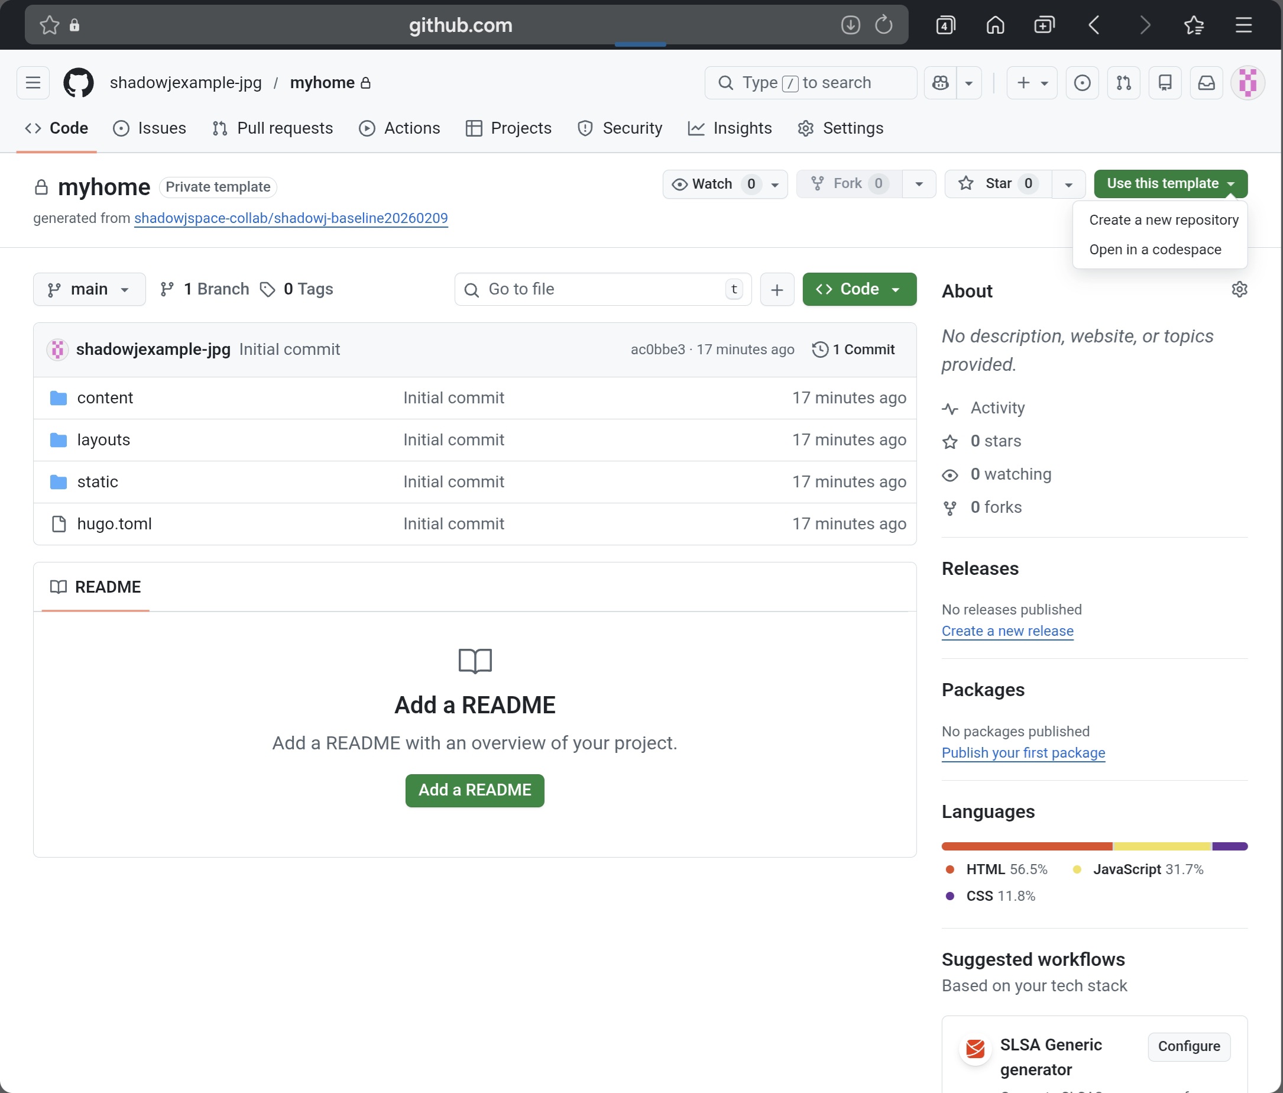The image size is (1283, 1093).
Task: Open the issues icon in header
Action: pos(1082,82)
